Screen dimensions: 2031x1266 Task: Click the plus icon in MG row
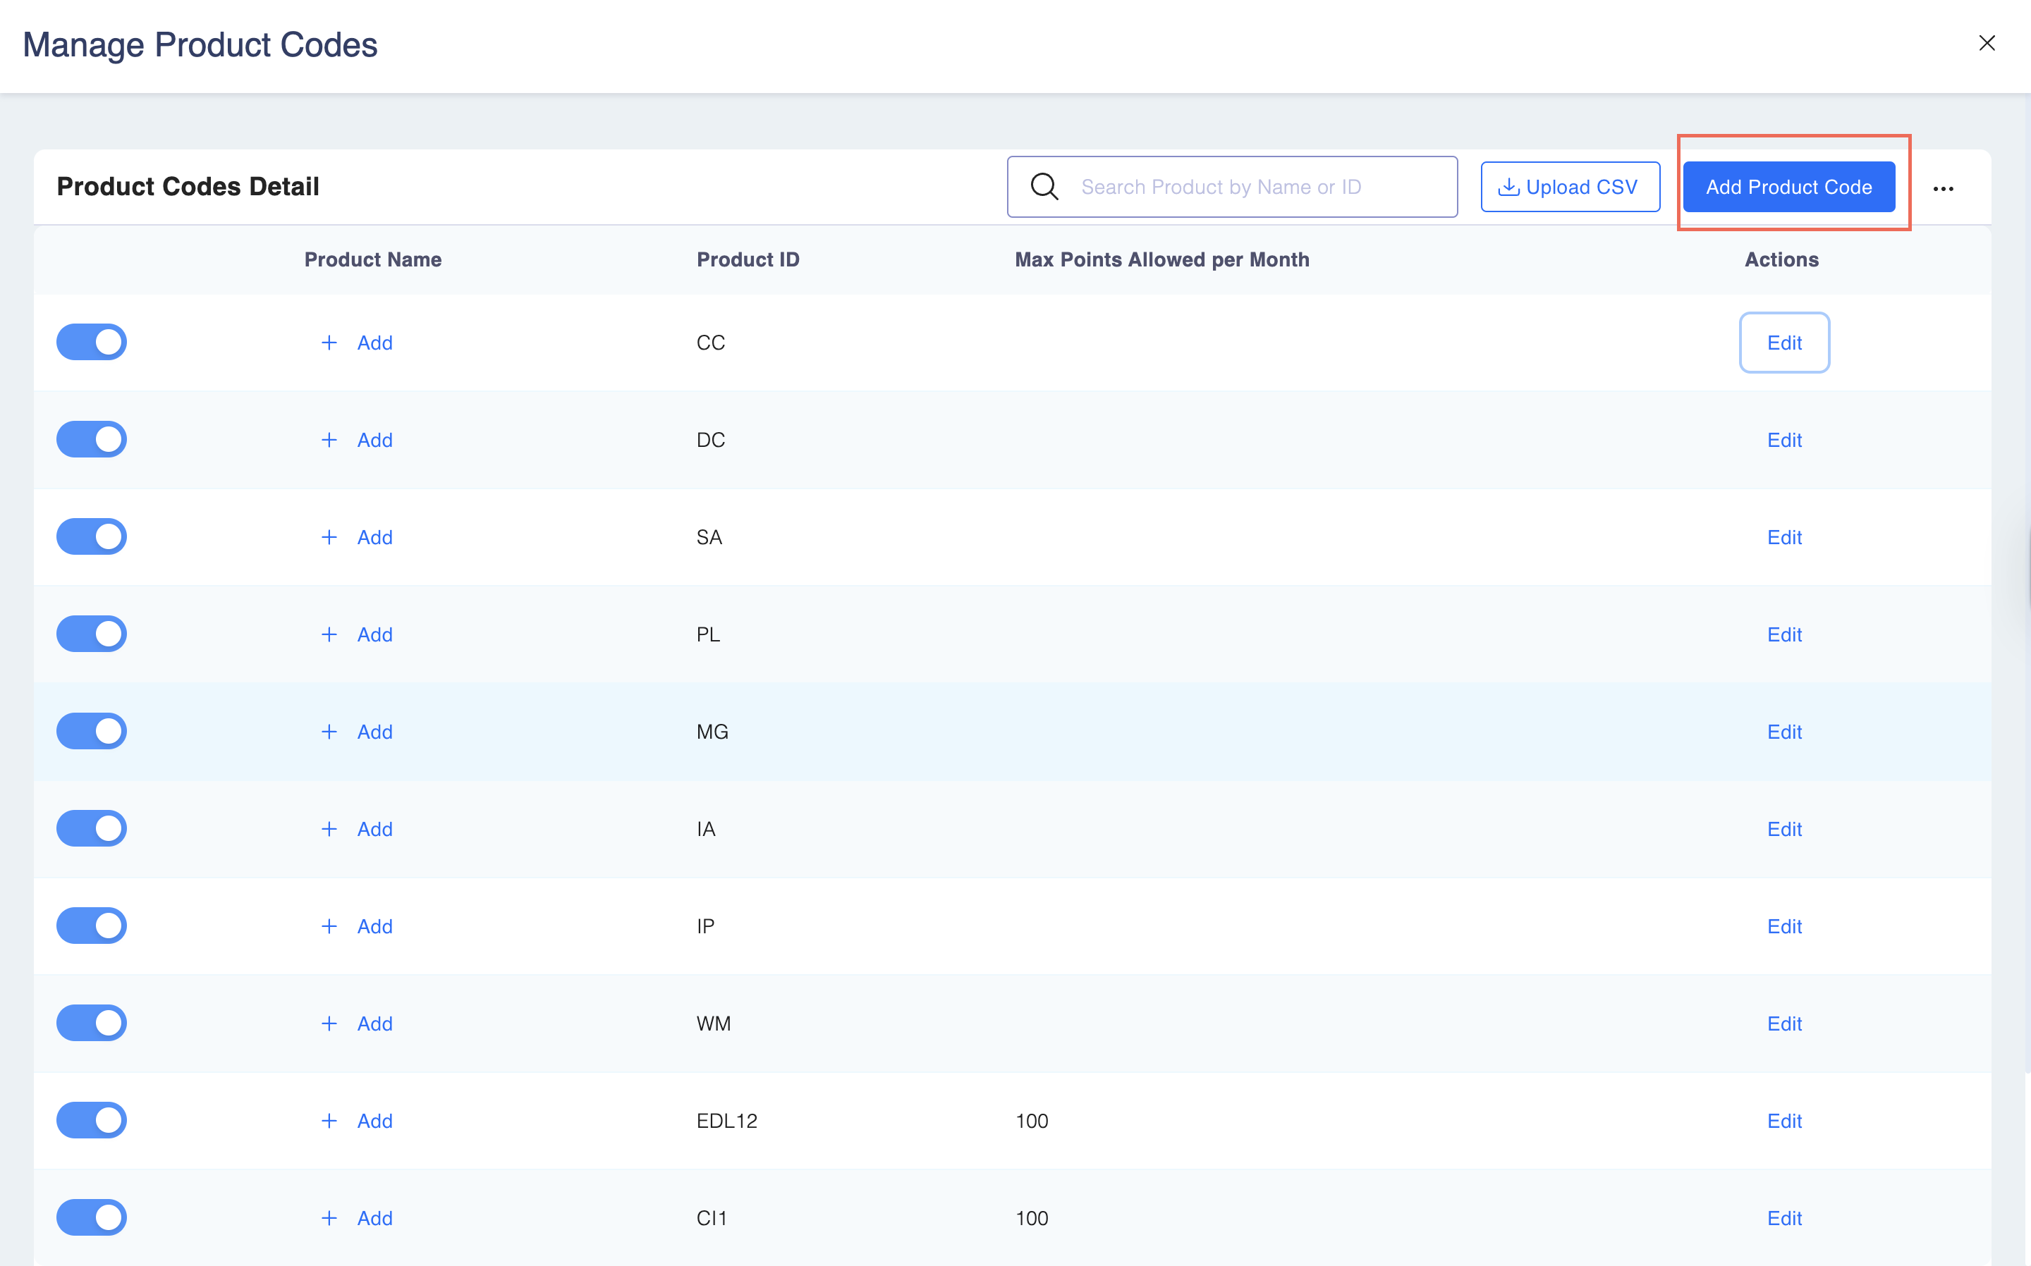coord(329,732)
